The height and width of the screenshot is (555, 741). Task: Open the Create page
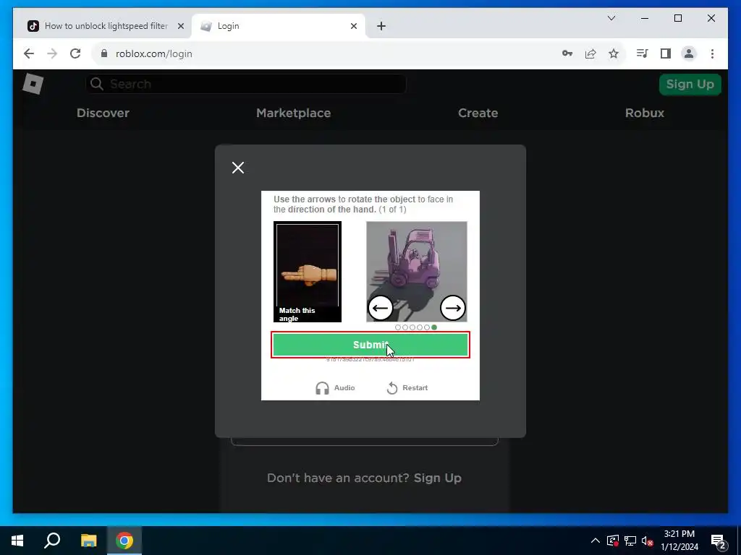[x=478, y=113]
